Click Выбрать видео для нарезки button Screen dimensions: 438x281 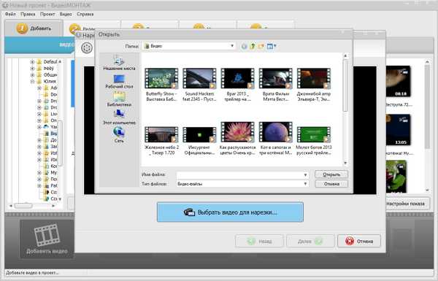[x=230, y=212]
